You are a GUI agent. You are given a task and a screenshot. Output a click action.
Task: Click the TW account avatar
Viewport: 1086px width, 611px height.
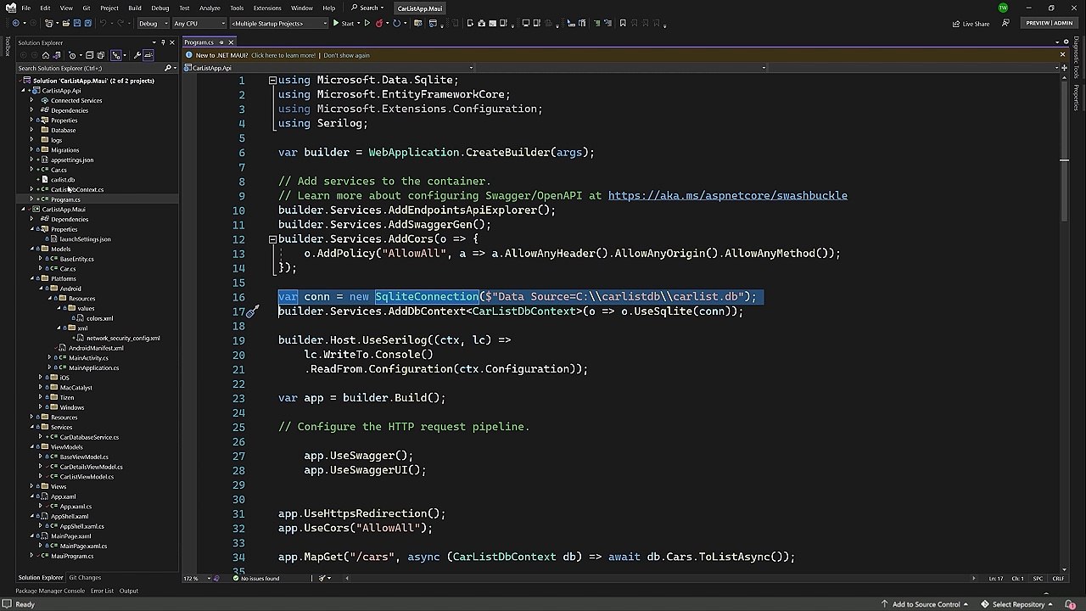[1003, 8]
